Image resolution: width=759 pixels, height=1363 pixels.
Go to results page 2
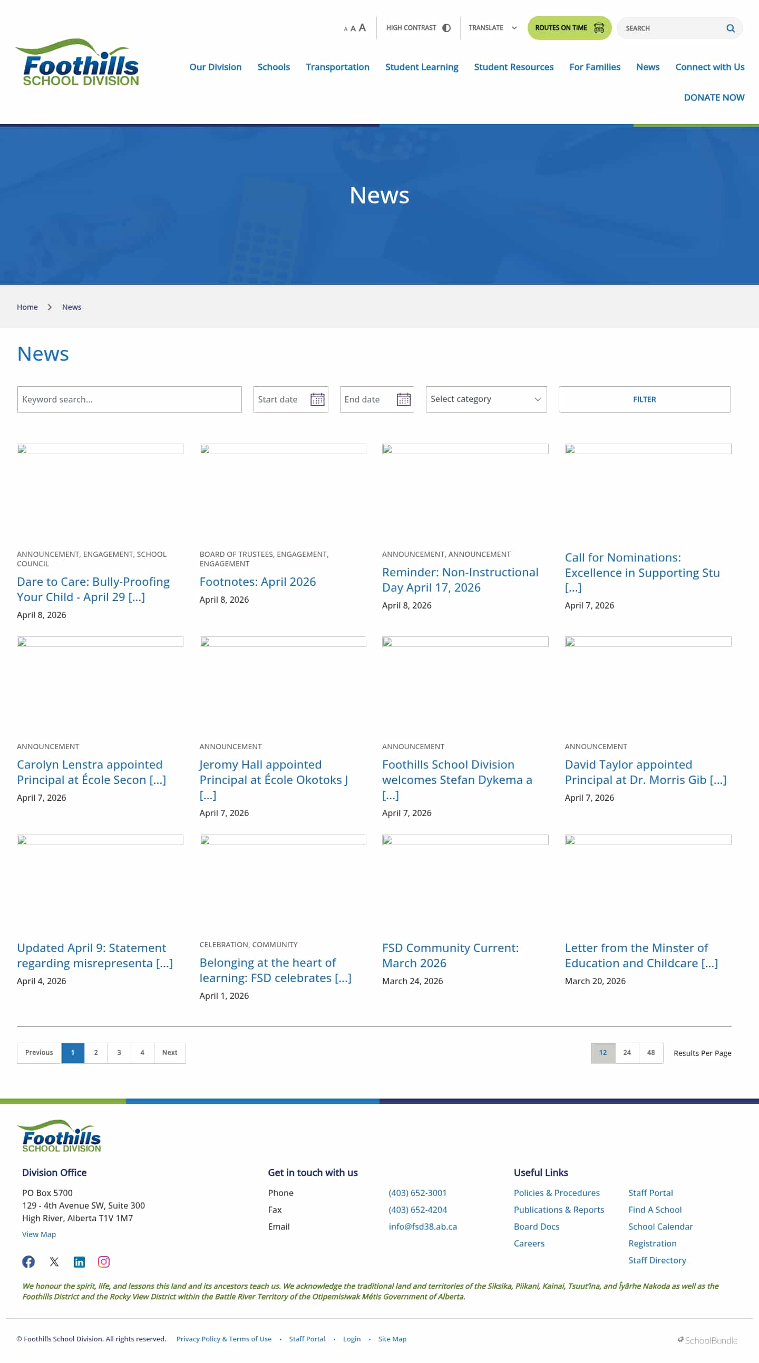click(96, 1052)
